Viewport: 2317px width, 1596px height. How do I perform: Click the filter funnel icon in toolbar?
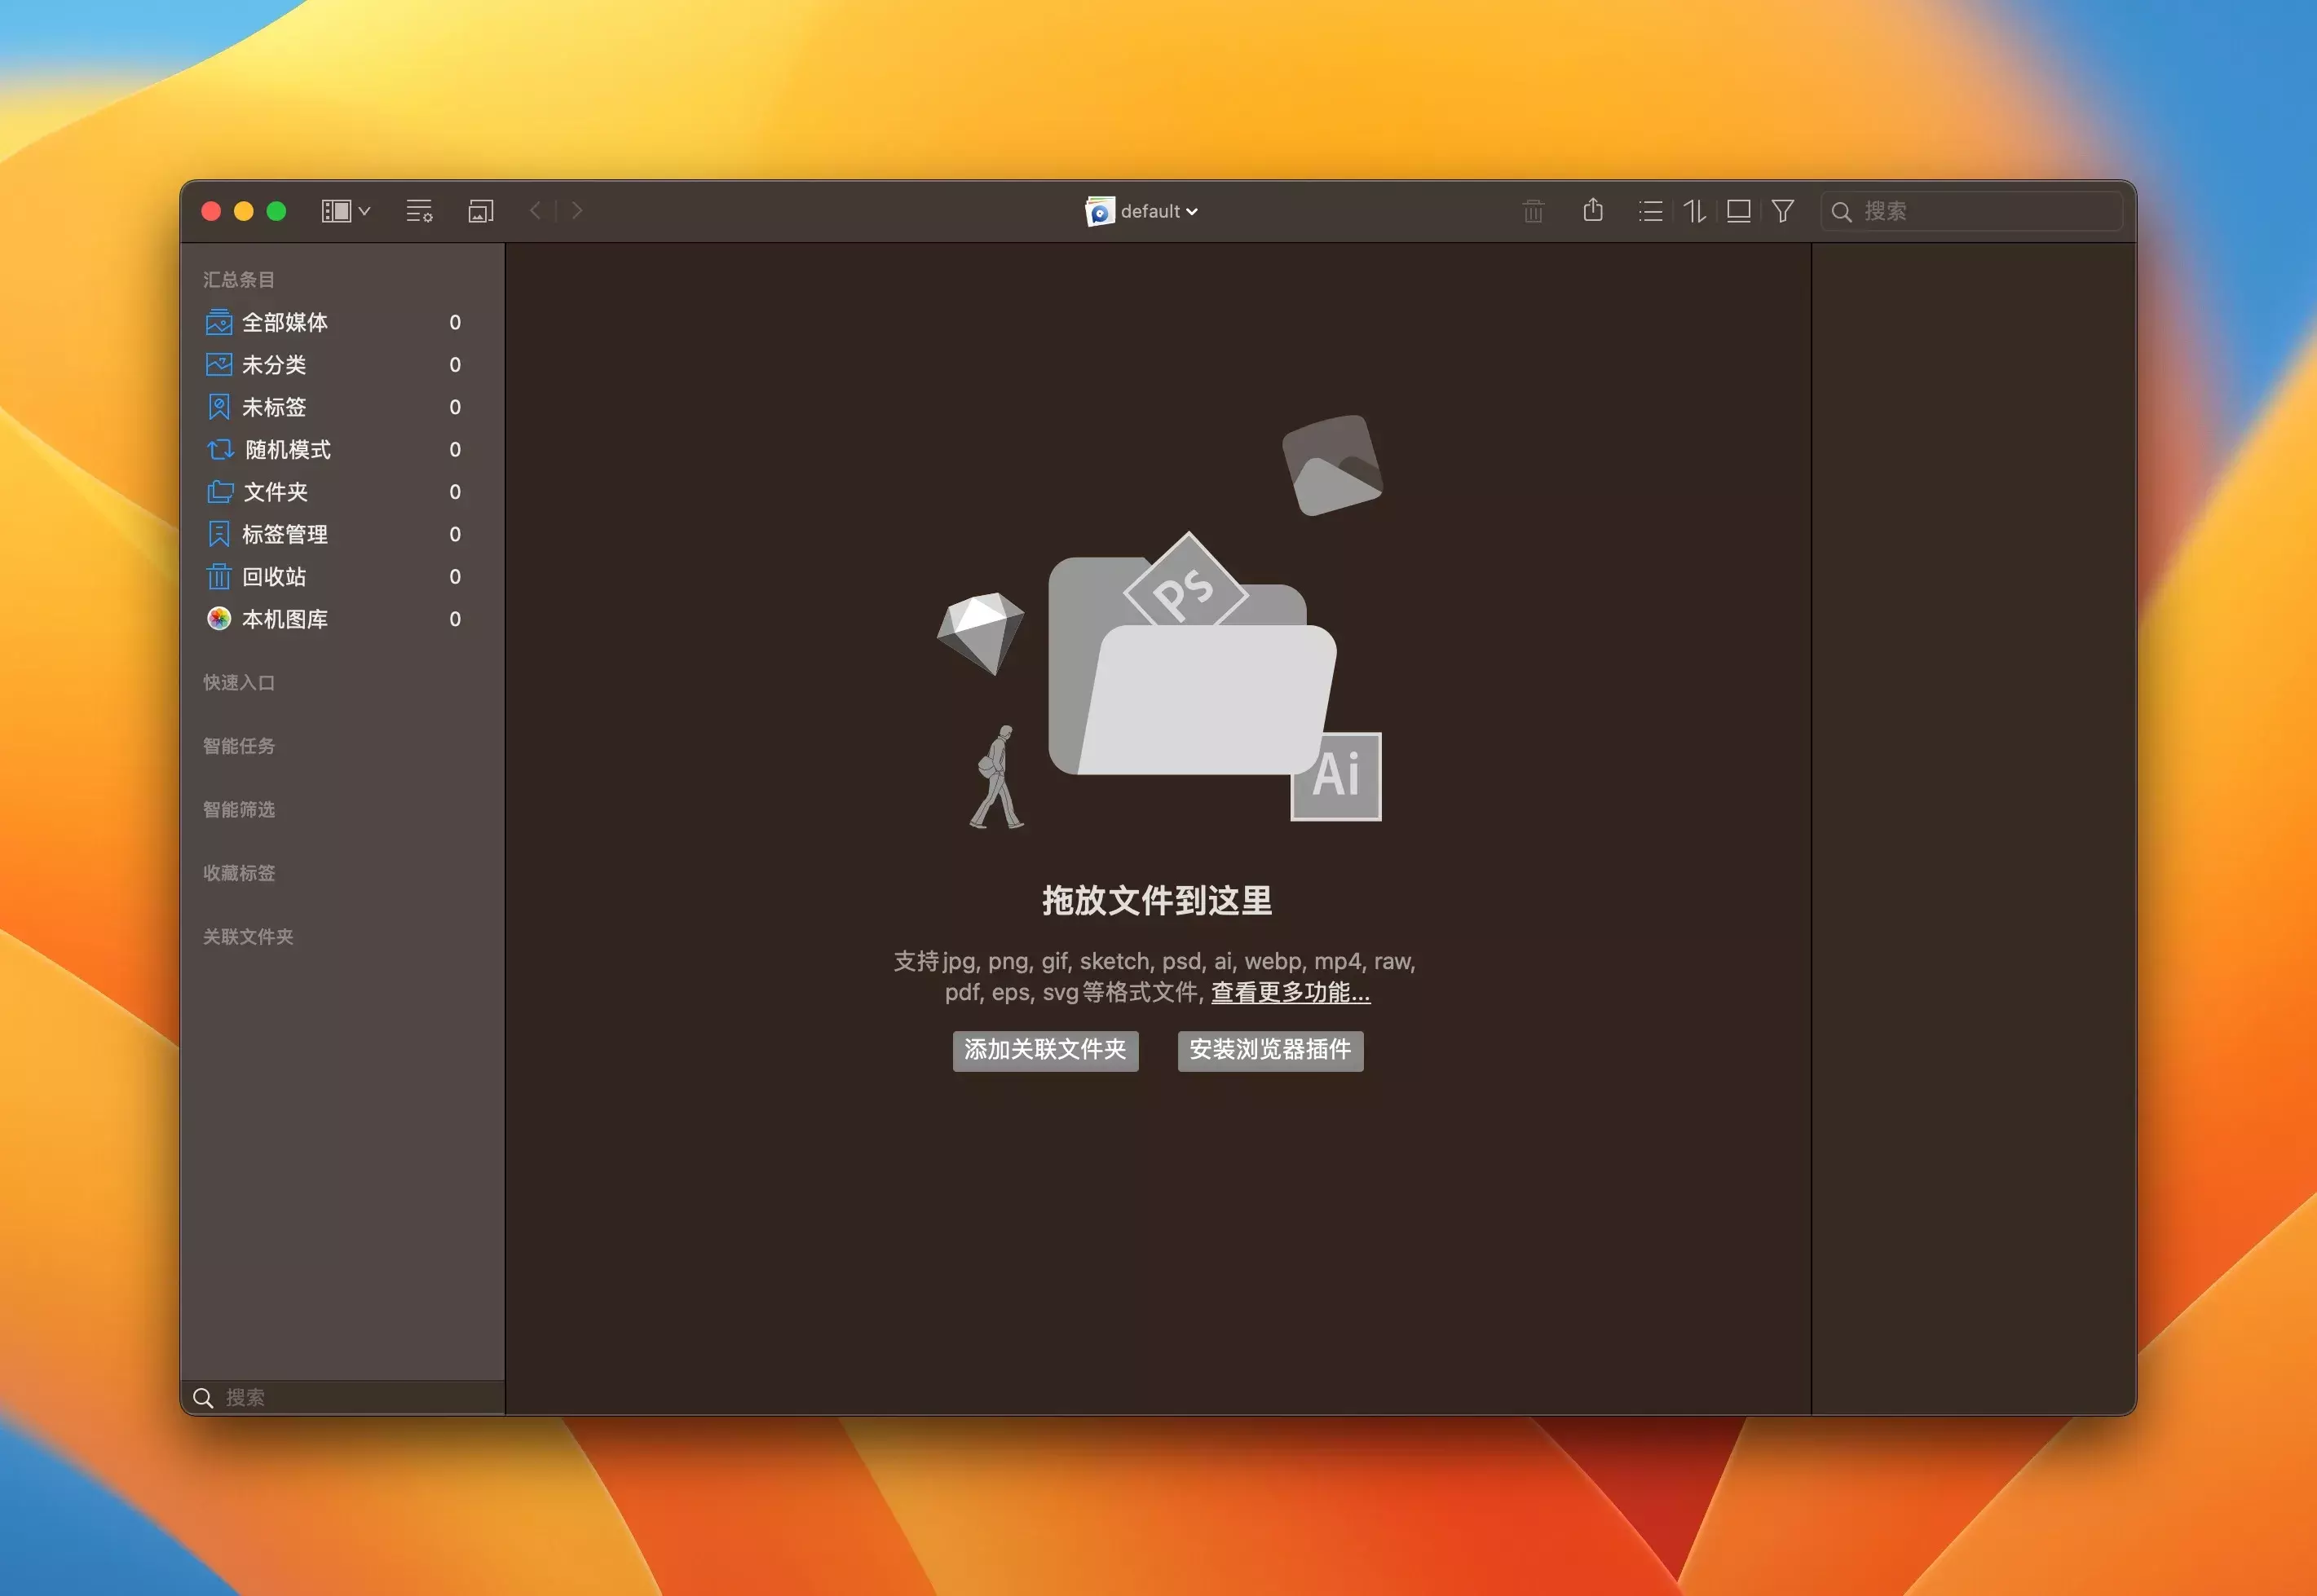pyautogui.click(x=1782, y=211)
